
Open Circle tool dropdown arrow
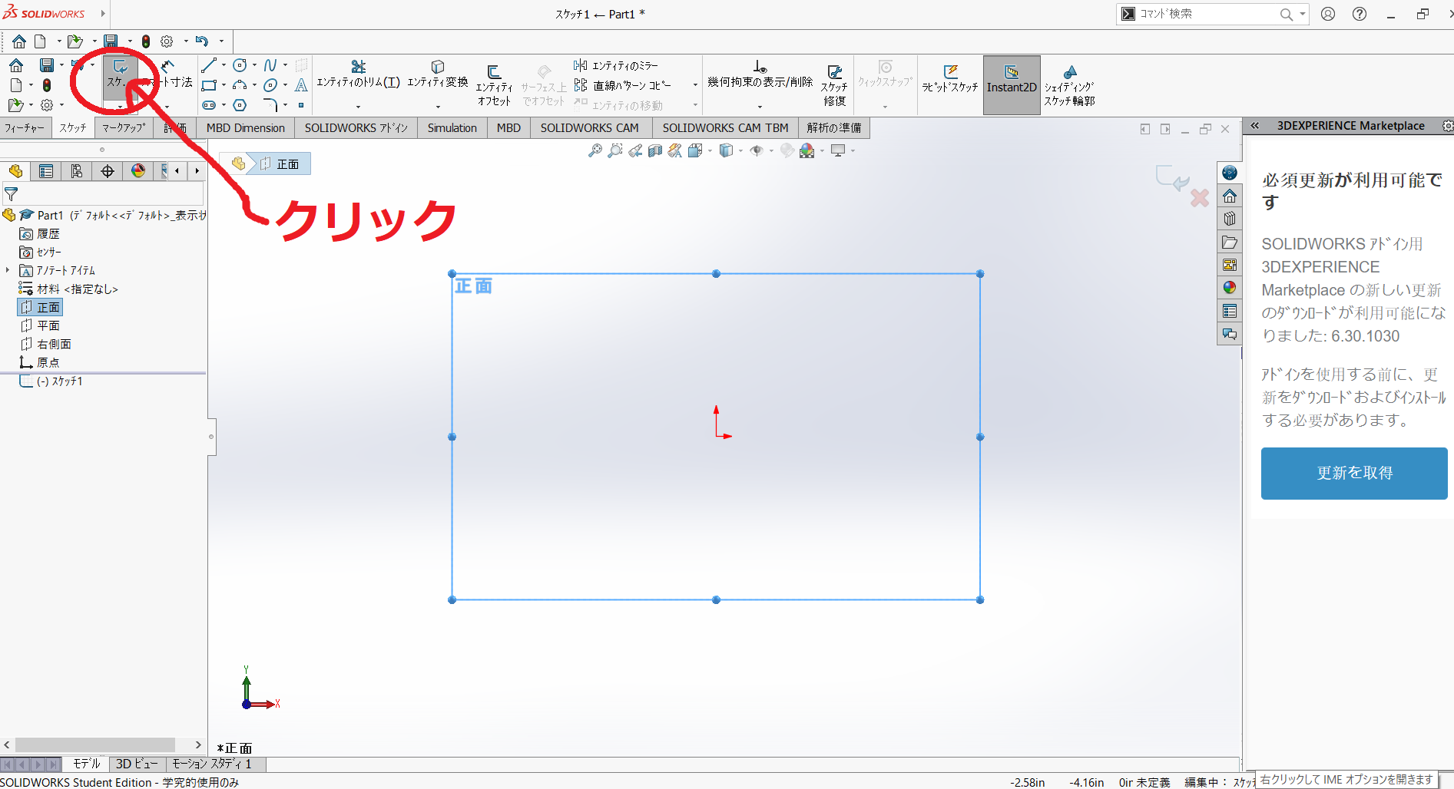[254, 65]
